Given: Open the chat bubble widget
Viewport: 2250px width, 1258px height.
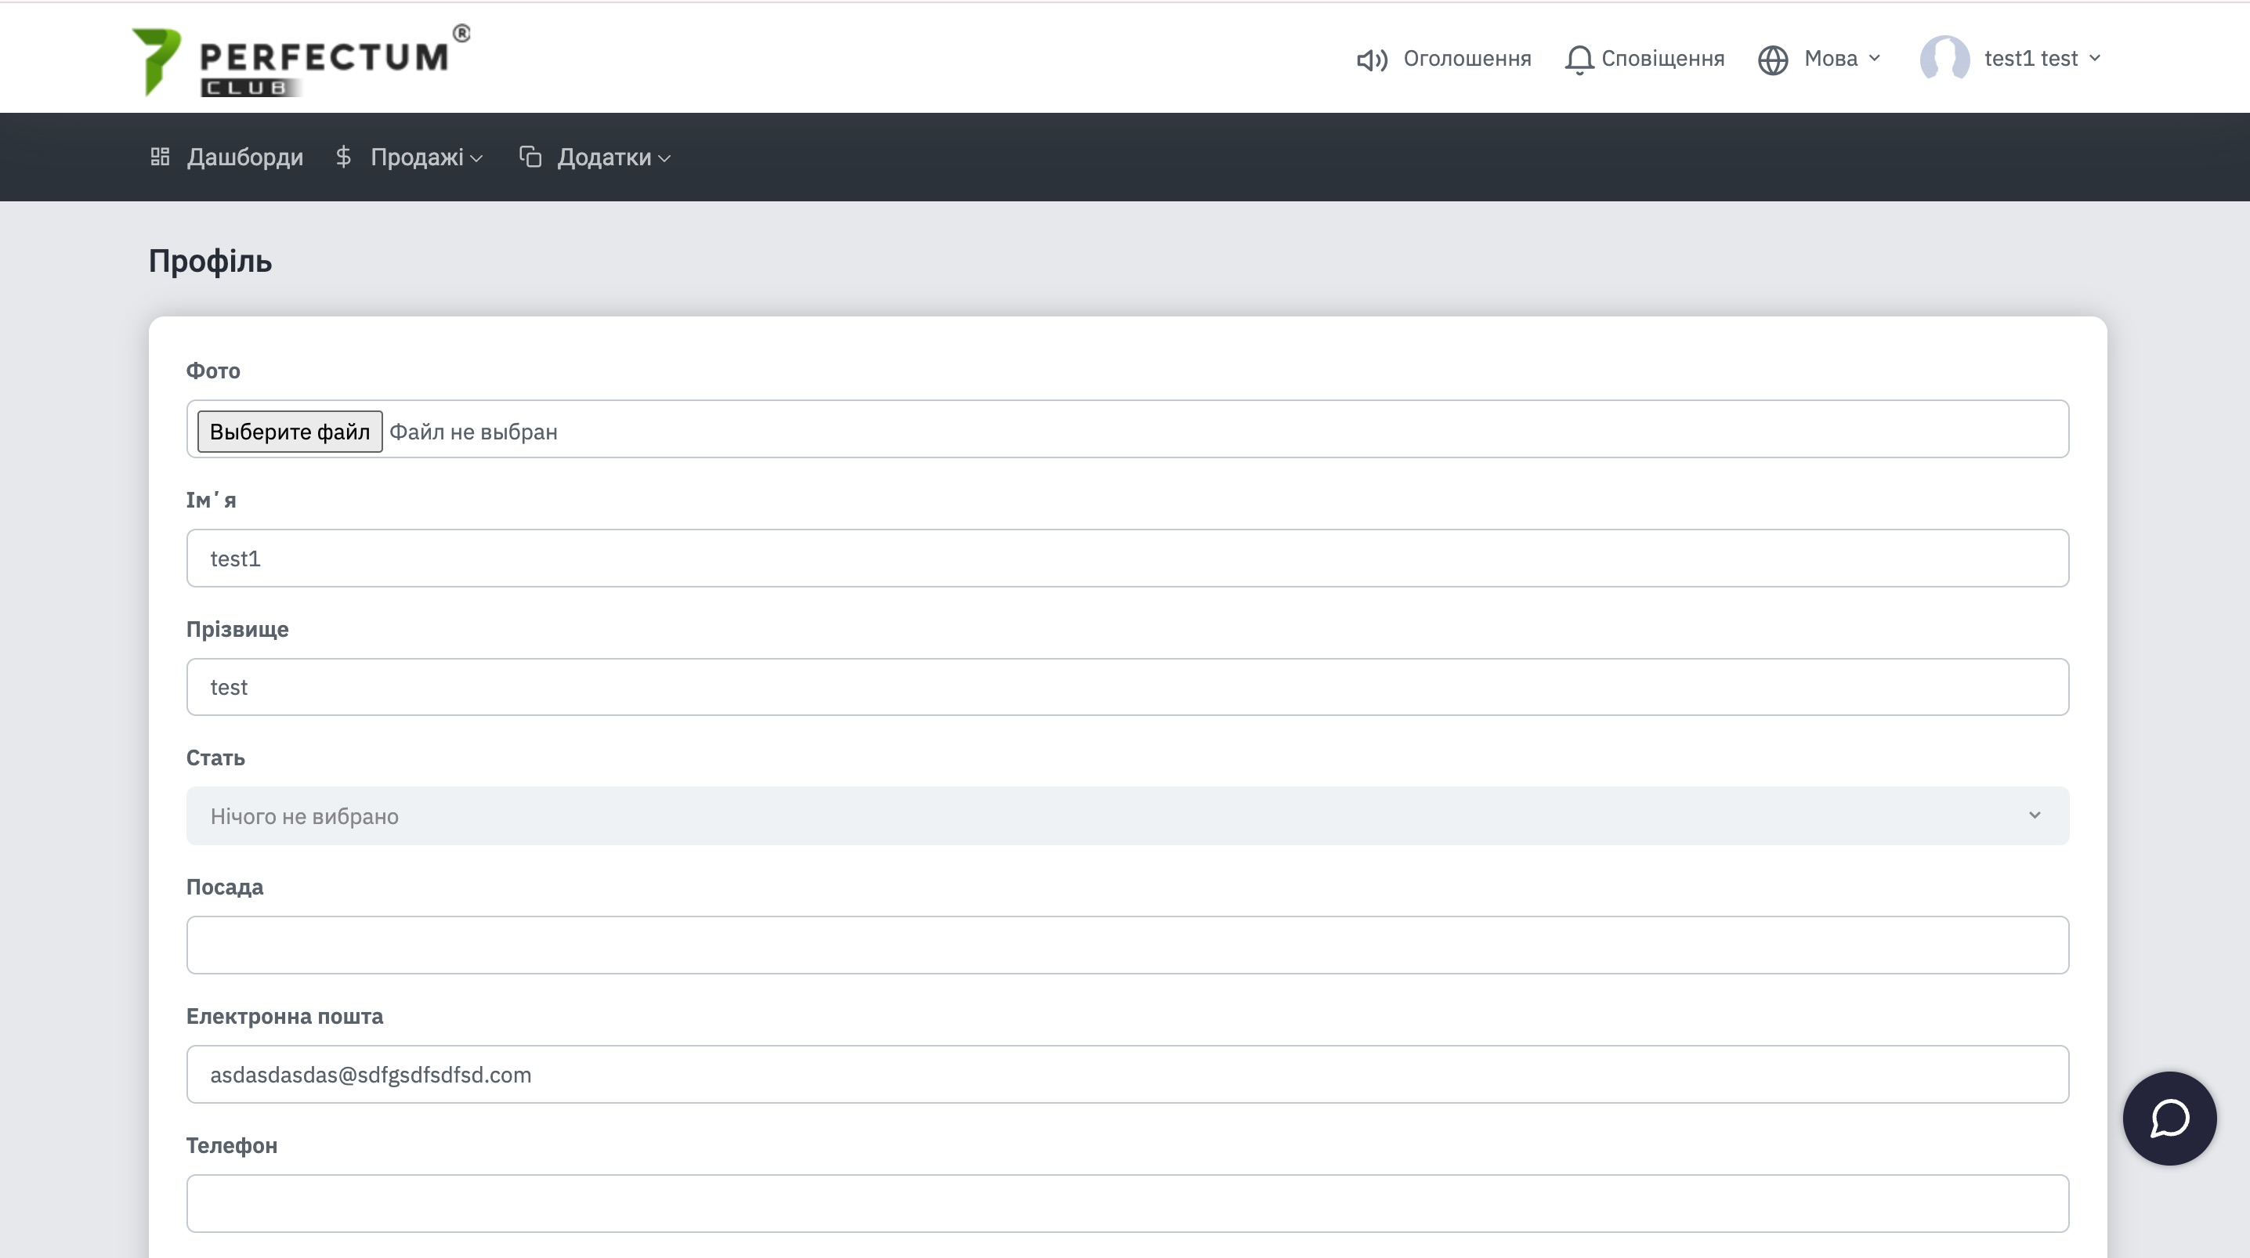Looking at the screenshot, I should pos(2169,1117).
